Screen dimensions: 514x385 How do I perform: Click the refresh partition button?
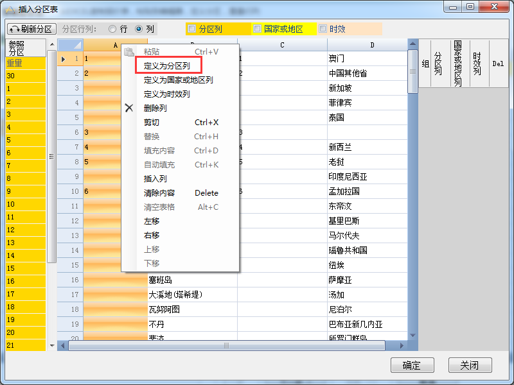(x=31, y=29)
